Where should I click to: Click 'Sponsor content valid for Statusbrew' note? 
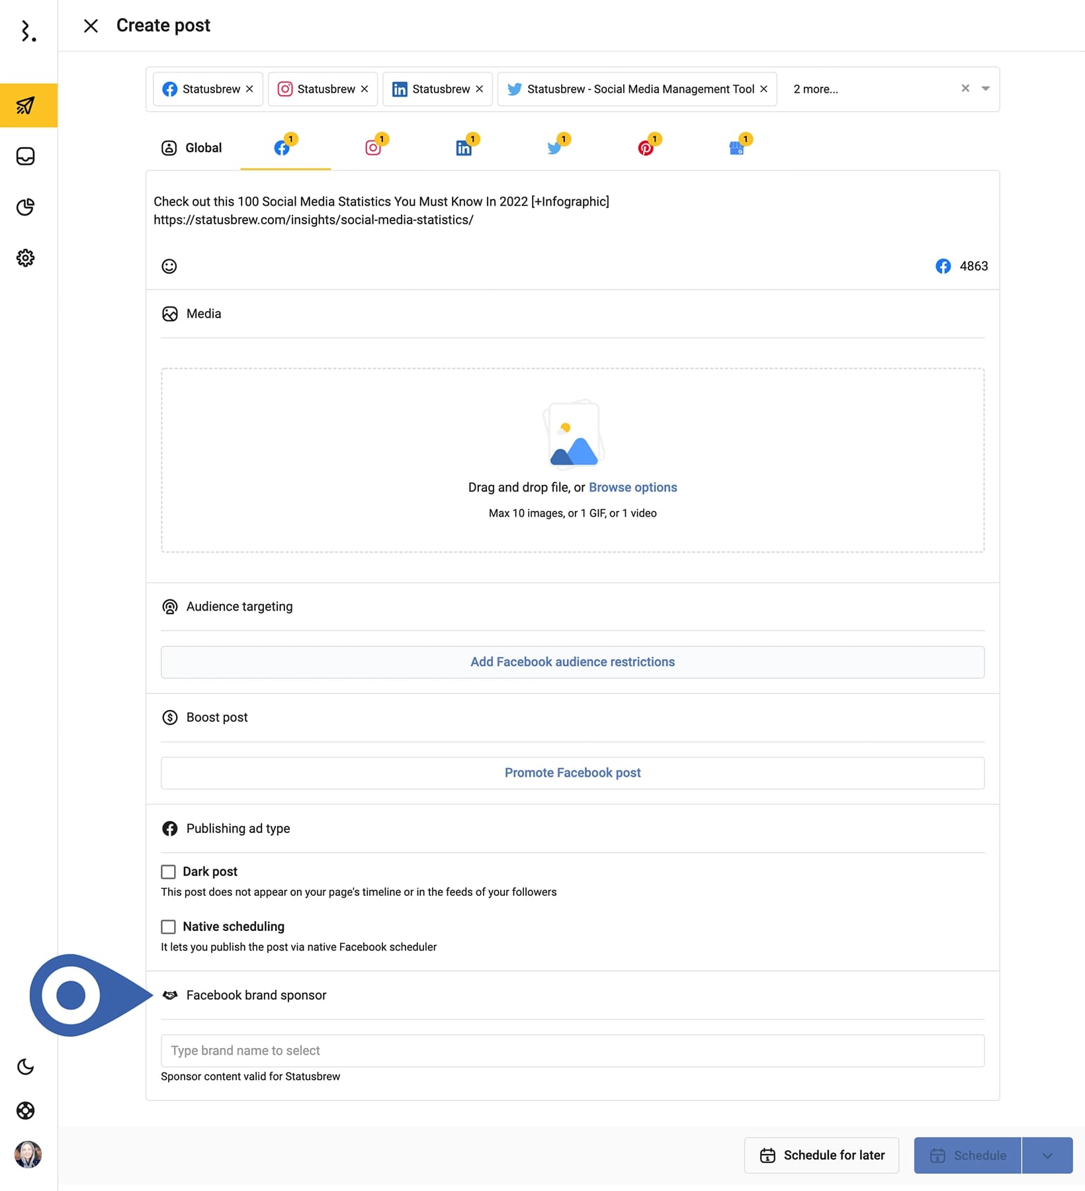(x=250, y=1077)
